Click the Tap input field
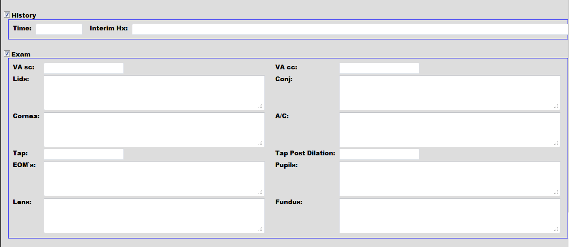The width and height of the screenshot is (569, 247). coord(84,154)
